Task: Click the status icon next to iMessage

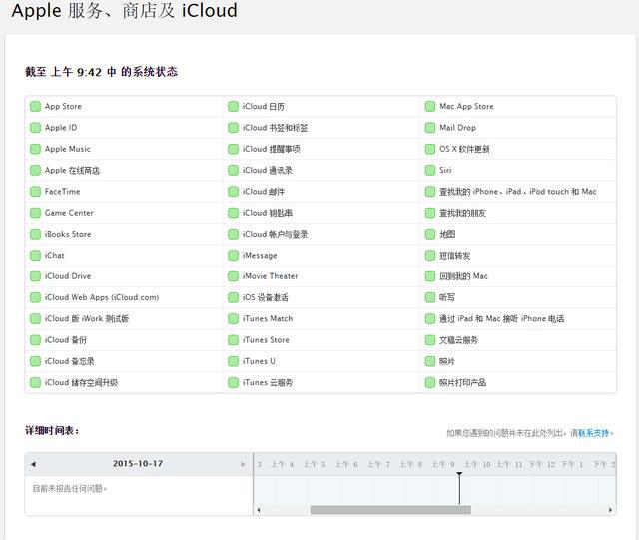Action: pyautogui.click(x=233, y=256)
